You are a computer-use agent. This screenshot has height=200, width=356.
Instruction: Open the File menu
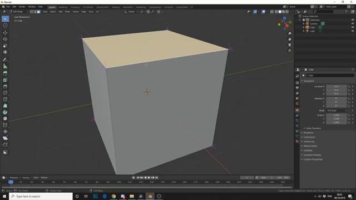[8, 7]
